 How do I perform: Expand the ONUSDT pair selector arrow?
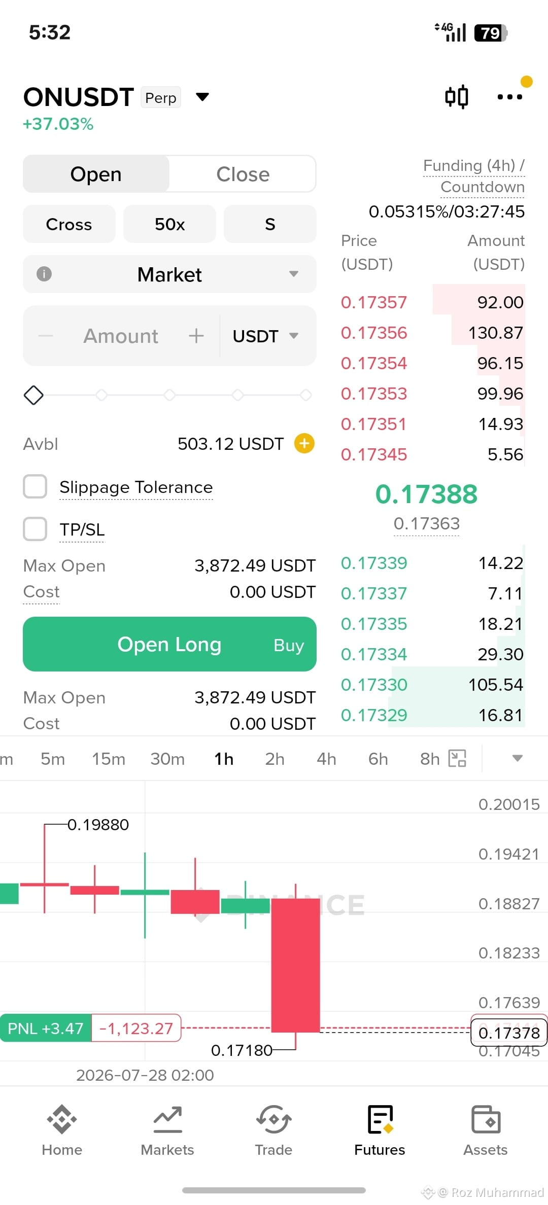(x=202, y=97)
